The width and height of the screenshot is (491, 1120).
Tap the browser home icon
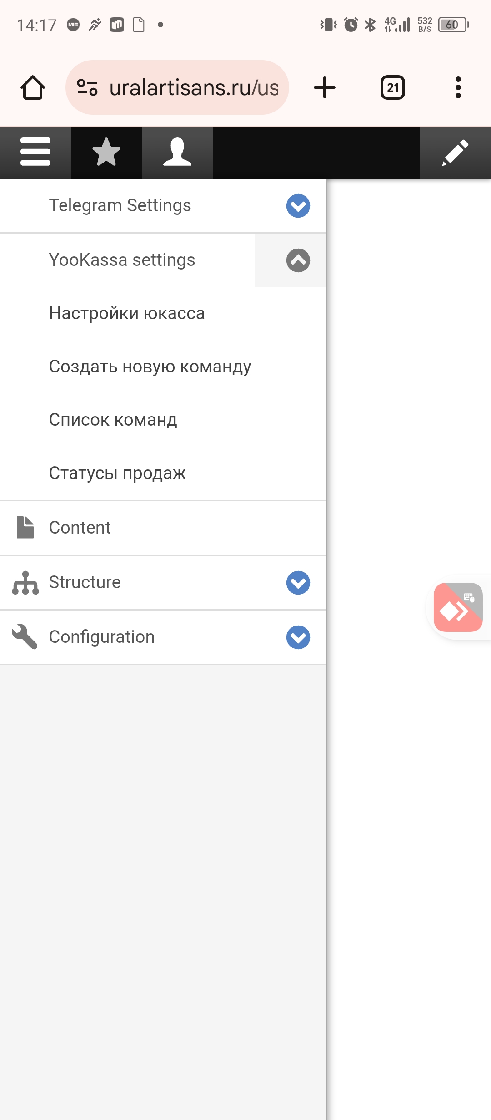(32, 87)
